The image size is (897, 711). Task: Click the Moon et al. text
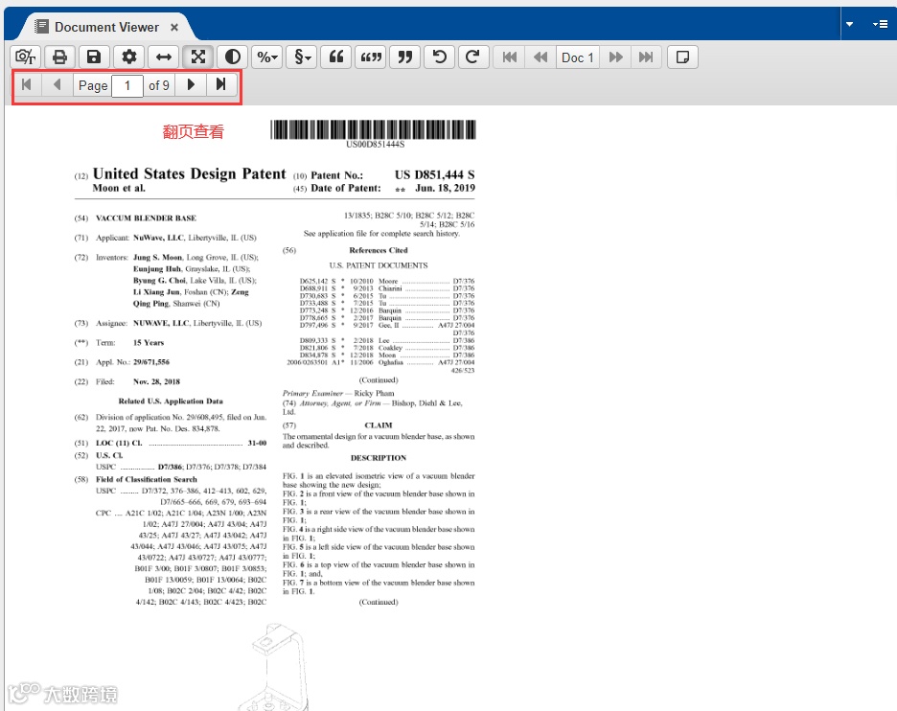(119, 188)
